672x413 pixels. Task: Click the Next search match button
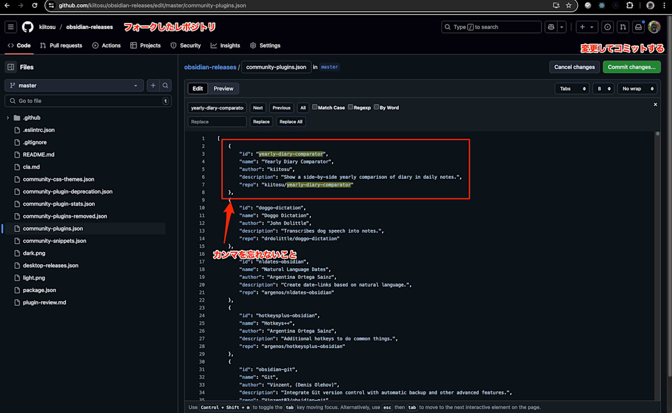tap(258, 108)
